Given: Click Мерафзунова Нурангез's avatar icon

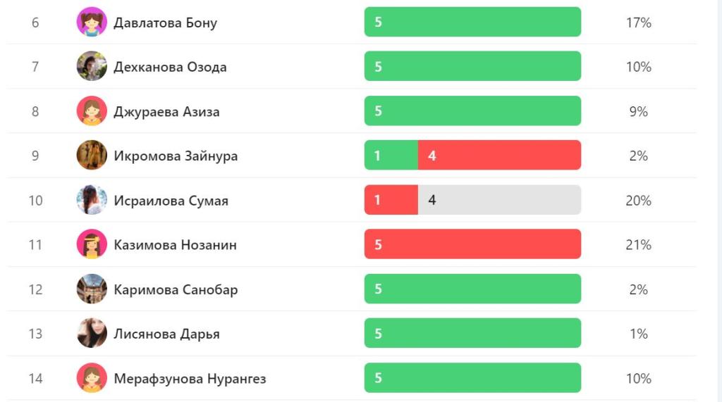Looking at the screenshot, I should [92, 378].
